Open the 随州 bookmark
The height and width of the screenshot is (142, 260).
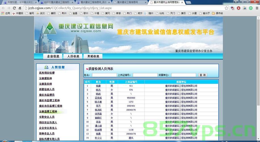click(149, 13)
